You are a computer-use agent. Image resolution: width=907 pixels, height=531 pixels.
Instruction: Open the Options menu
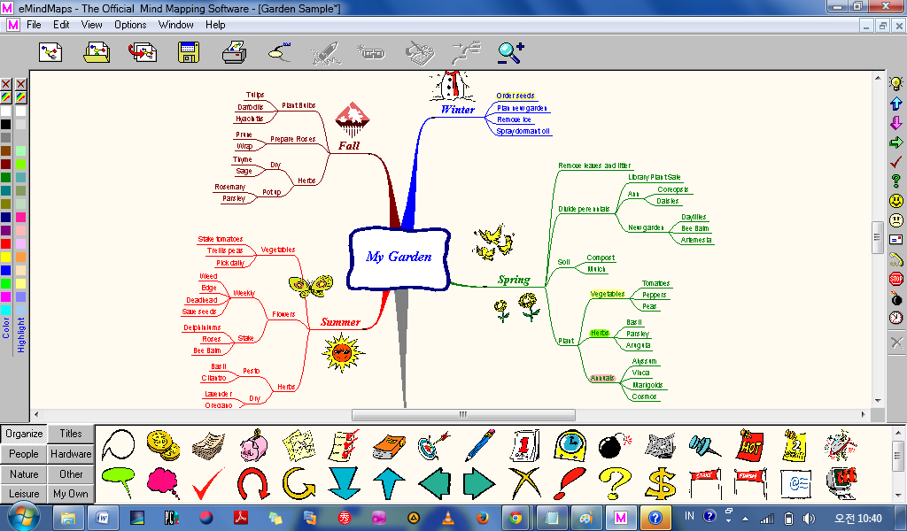[x=129, y=25]
